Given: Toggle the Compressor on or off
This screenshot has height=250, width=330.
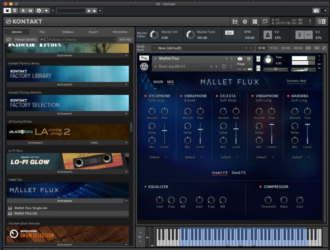Looking at the screenshot, I should (x=260, y=187).
